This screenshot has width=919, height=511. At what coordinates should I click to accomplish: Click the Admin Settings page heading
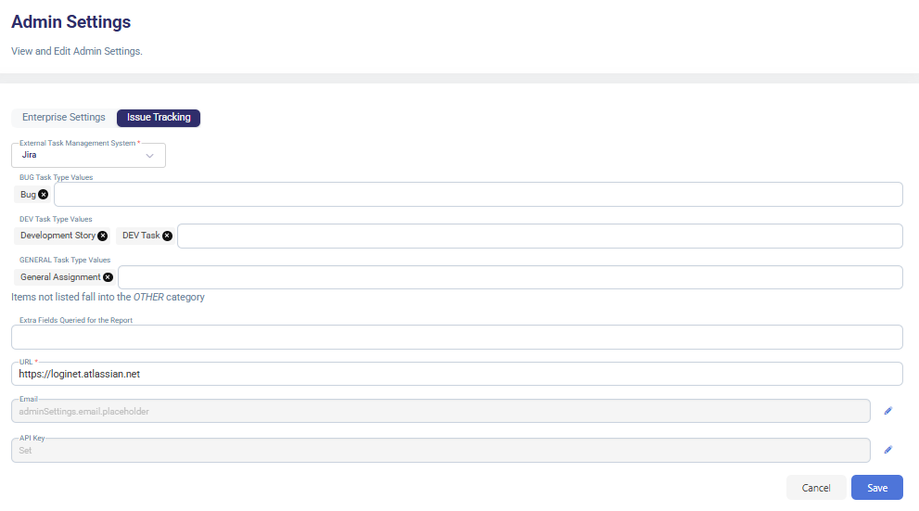pyautogui.click(x=71, y=21)
